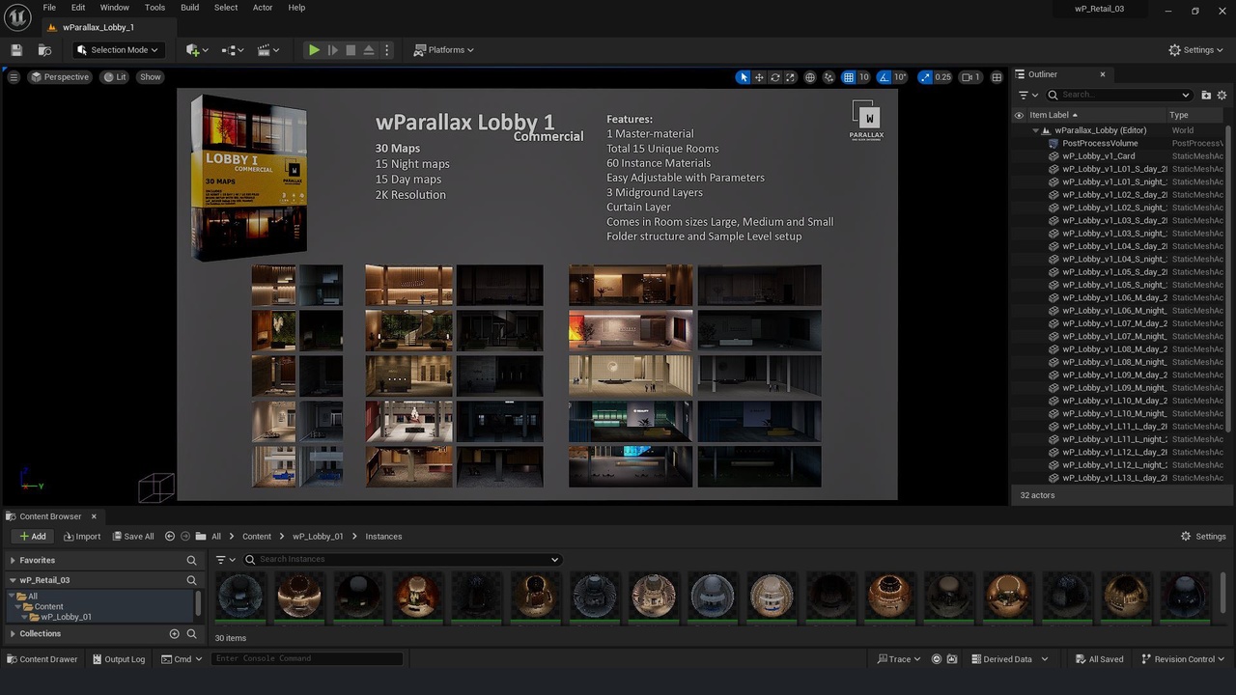This screenshot has height=695, width=1236.
Task: Click Save All in Content Browser
Action: click(132, 537)
